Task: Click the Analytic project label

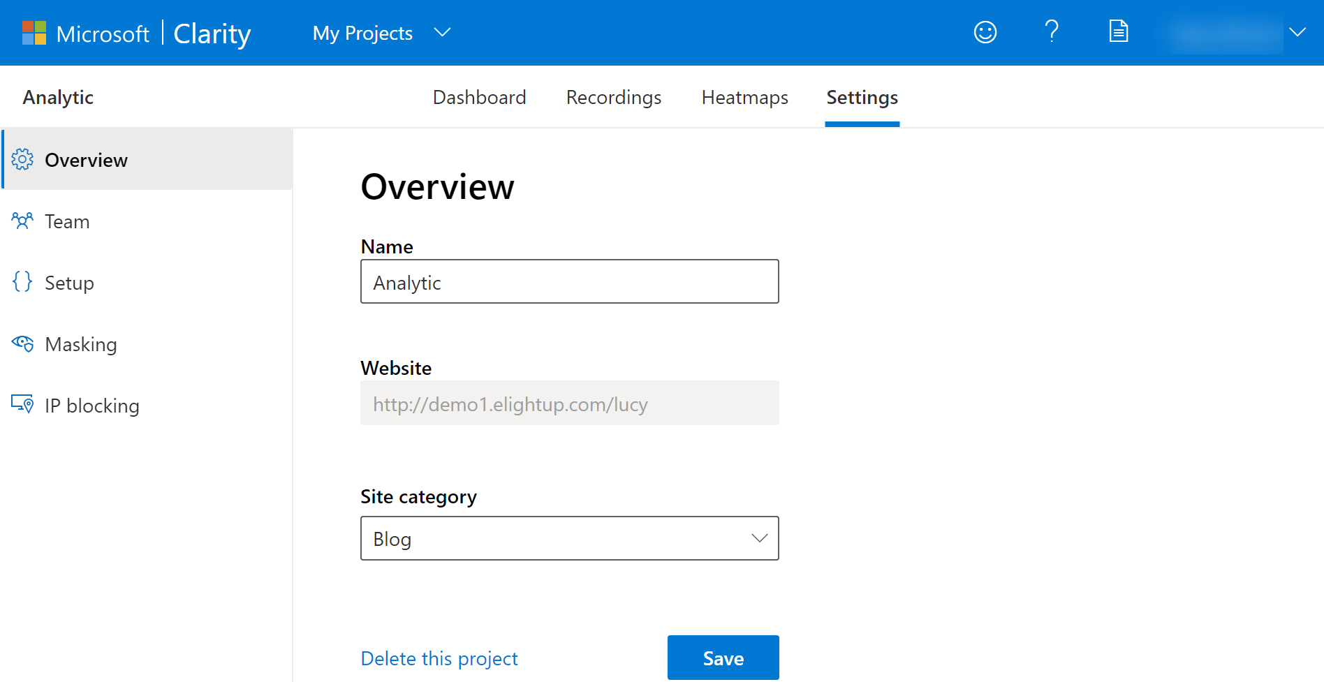Action: [x=58, y=97]
